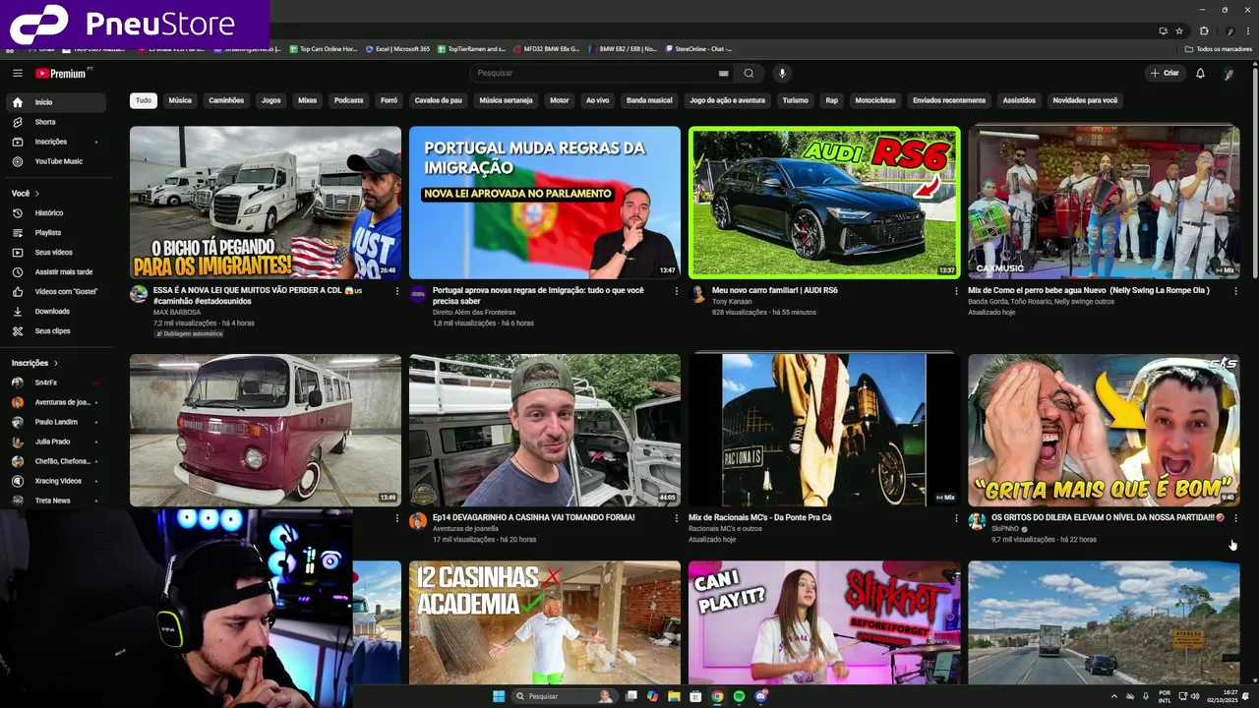Viewport: 1259px width, 708px height.
Task: Open notifications bell icon
Action: click(x=1200, y=73)
